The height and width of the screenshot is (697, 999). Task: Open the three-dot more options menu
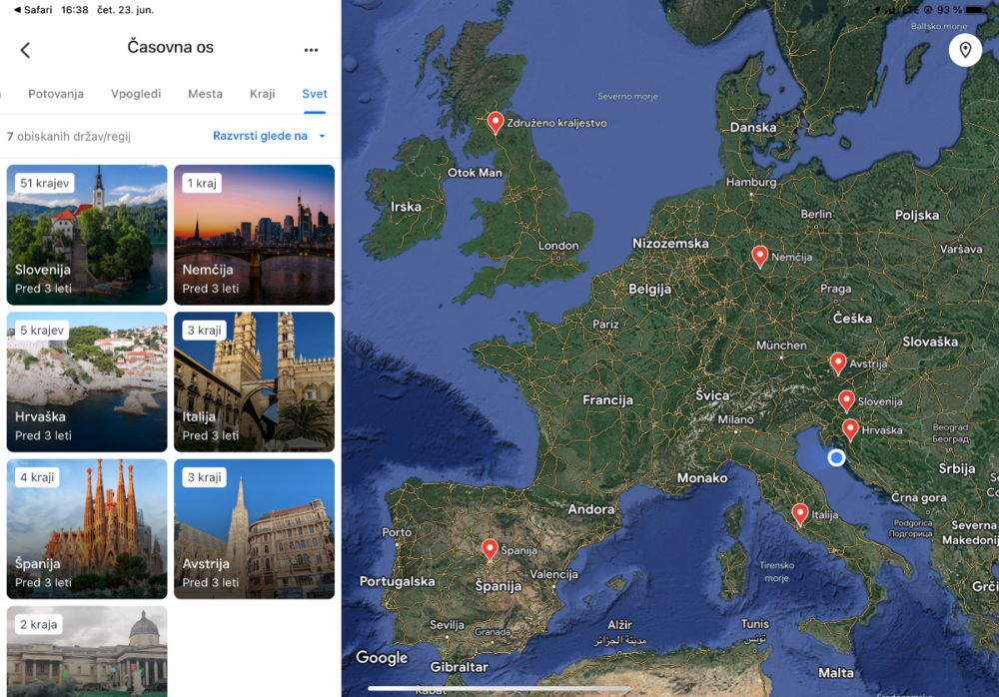tap(311, 50)
